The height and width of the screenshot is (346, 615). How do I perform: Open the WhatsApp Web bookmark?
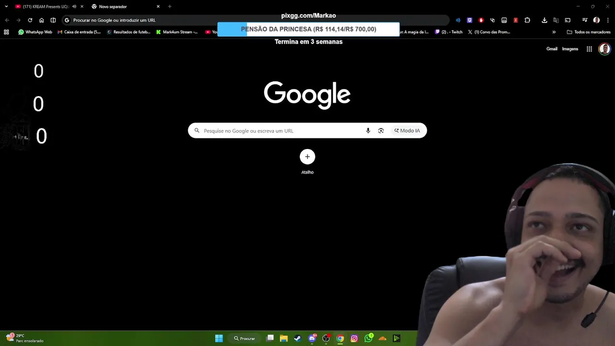tap(35, 32)
